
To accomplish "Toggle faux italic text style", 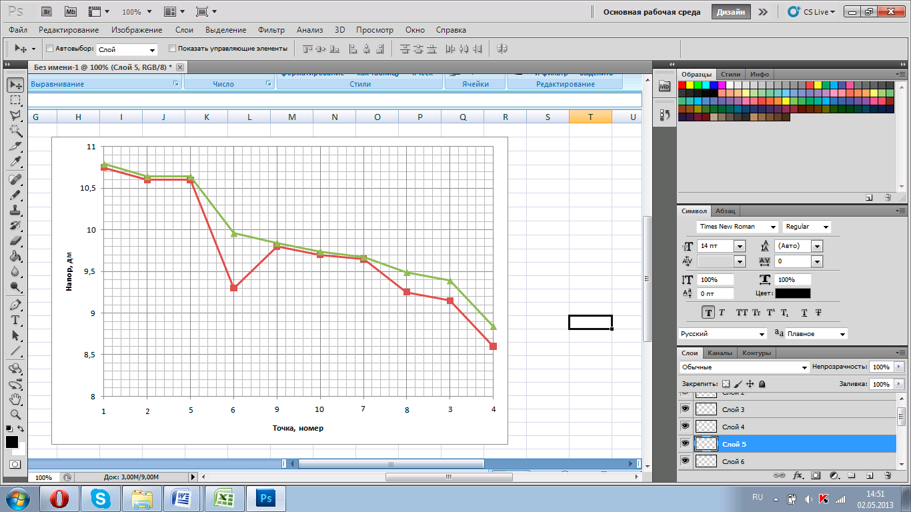I will [x=722, y=312].
